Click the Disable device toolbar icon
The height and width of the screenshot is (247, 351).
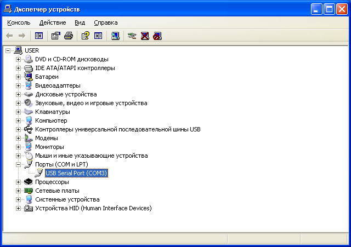click(157, 36)
